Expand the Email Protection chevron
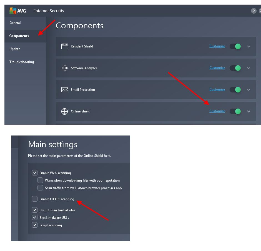Image resolution: width=261 pixels, height=251 pixels. [249, 90]
